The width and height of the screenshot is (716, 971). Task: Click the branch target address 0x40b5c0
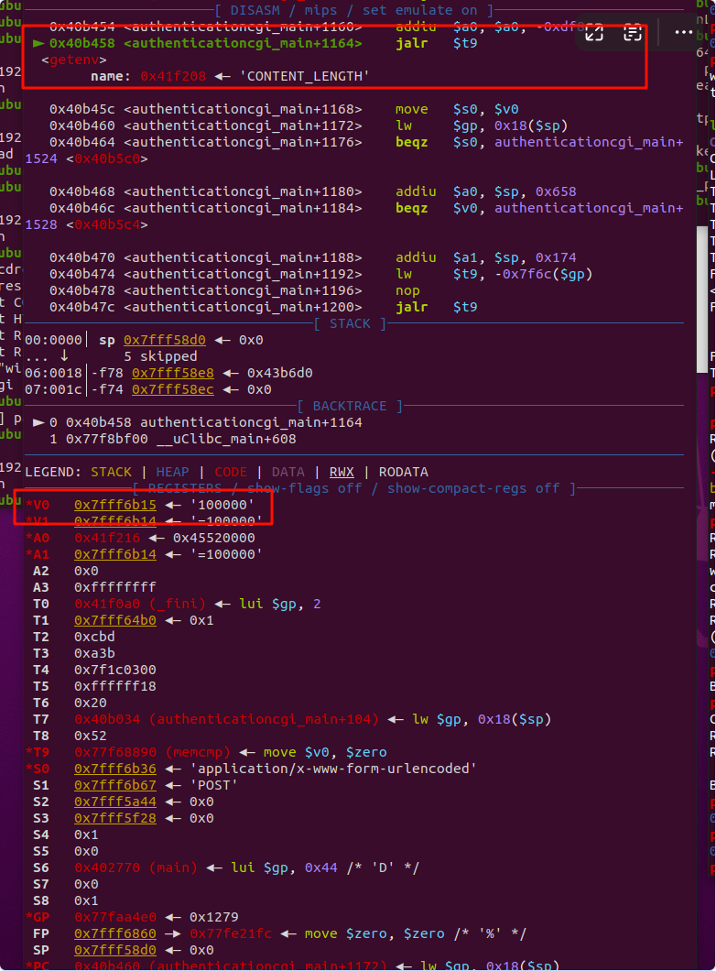tap(107, 158)
